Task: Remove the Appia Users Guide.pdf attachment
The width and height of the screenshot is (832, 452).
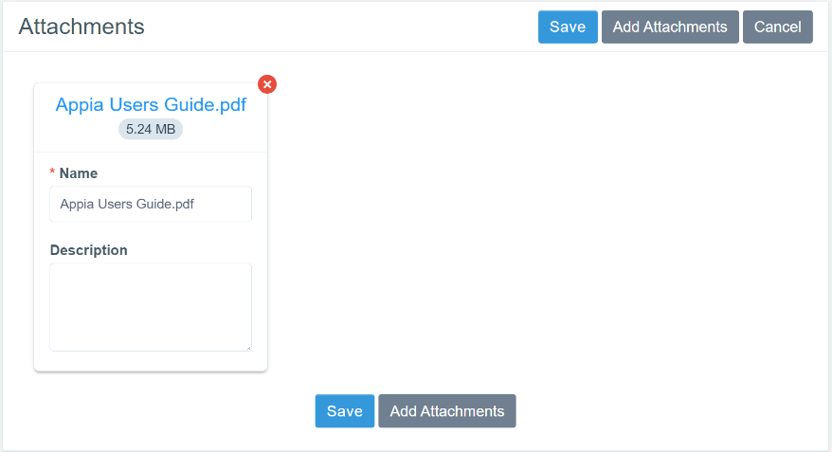Action: (267, 84)
